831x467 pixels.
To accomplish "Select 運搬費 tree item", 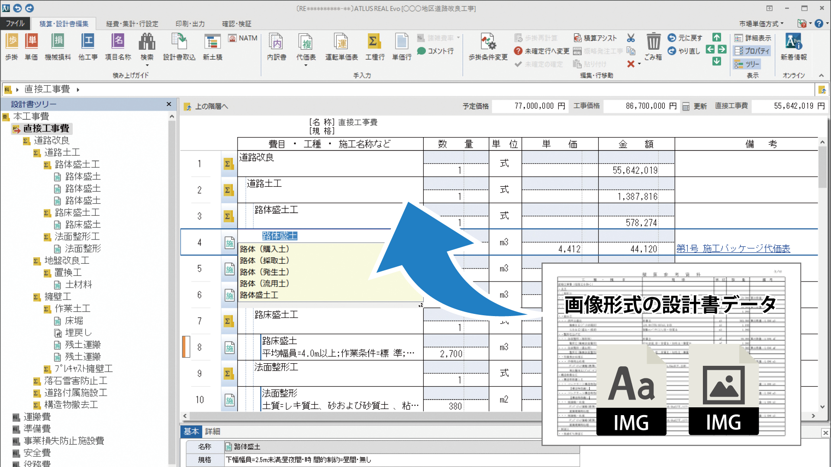I will coord(37,417).
